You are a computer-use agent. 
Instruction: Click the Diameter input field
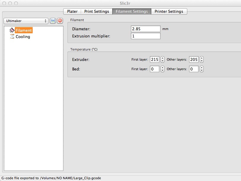pos(145,29)
